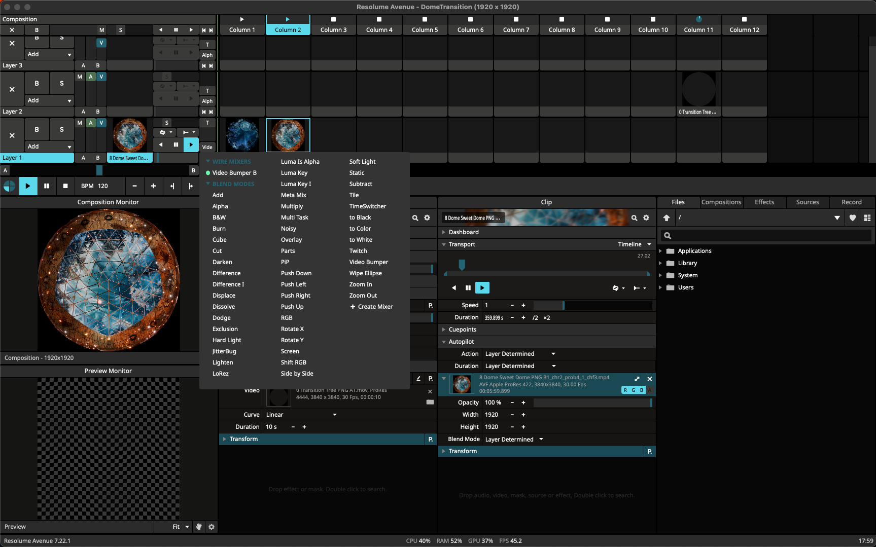Click the clip Opacity slider

point(592,403)
